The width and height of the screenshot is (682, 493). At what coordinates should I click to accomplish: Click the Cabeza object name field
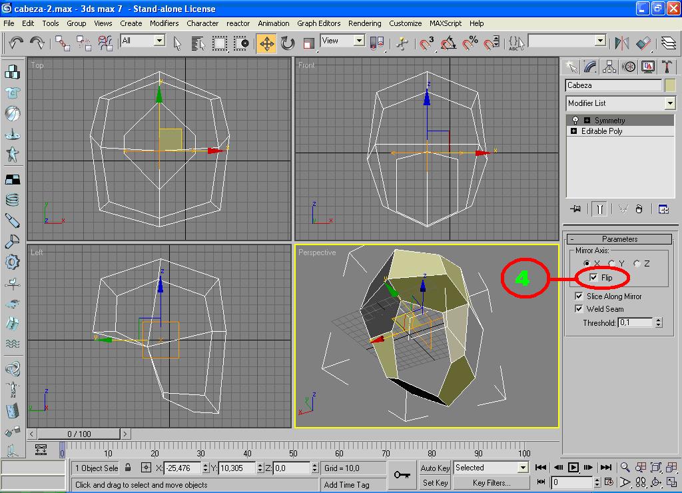coord(613,85)
